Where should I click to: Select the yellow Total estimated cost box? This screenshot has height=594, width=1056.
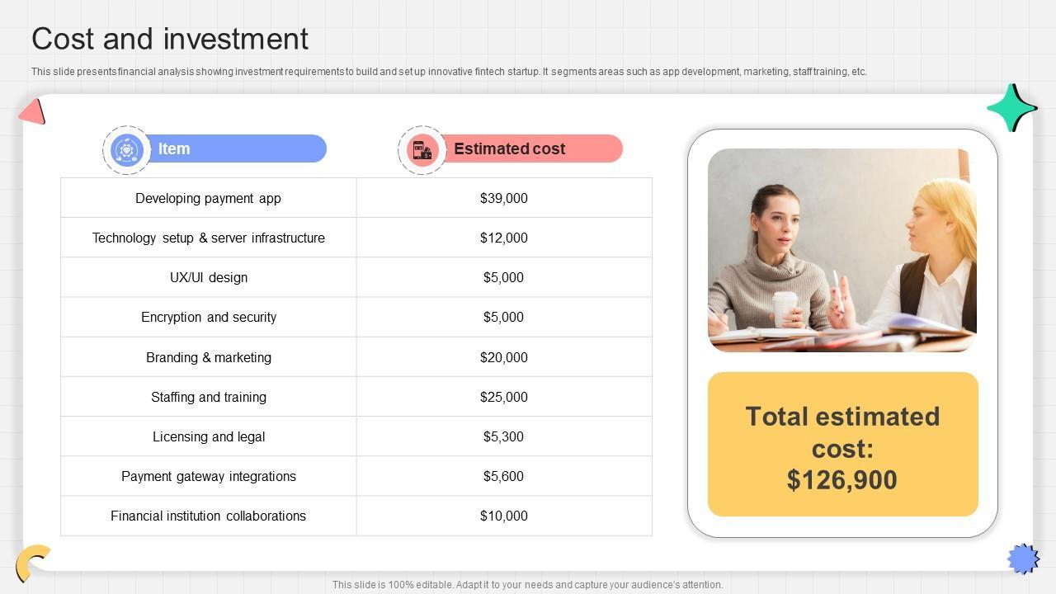coord(842,445)
